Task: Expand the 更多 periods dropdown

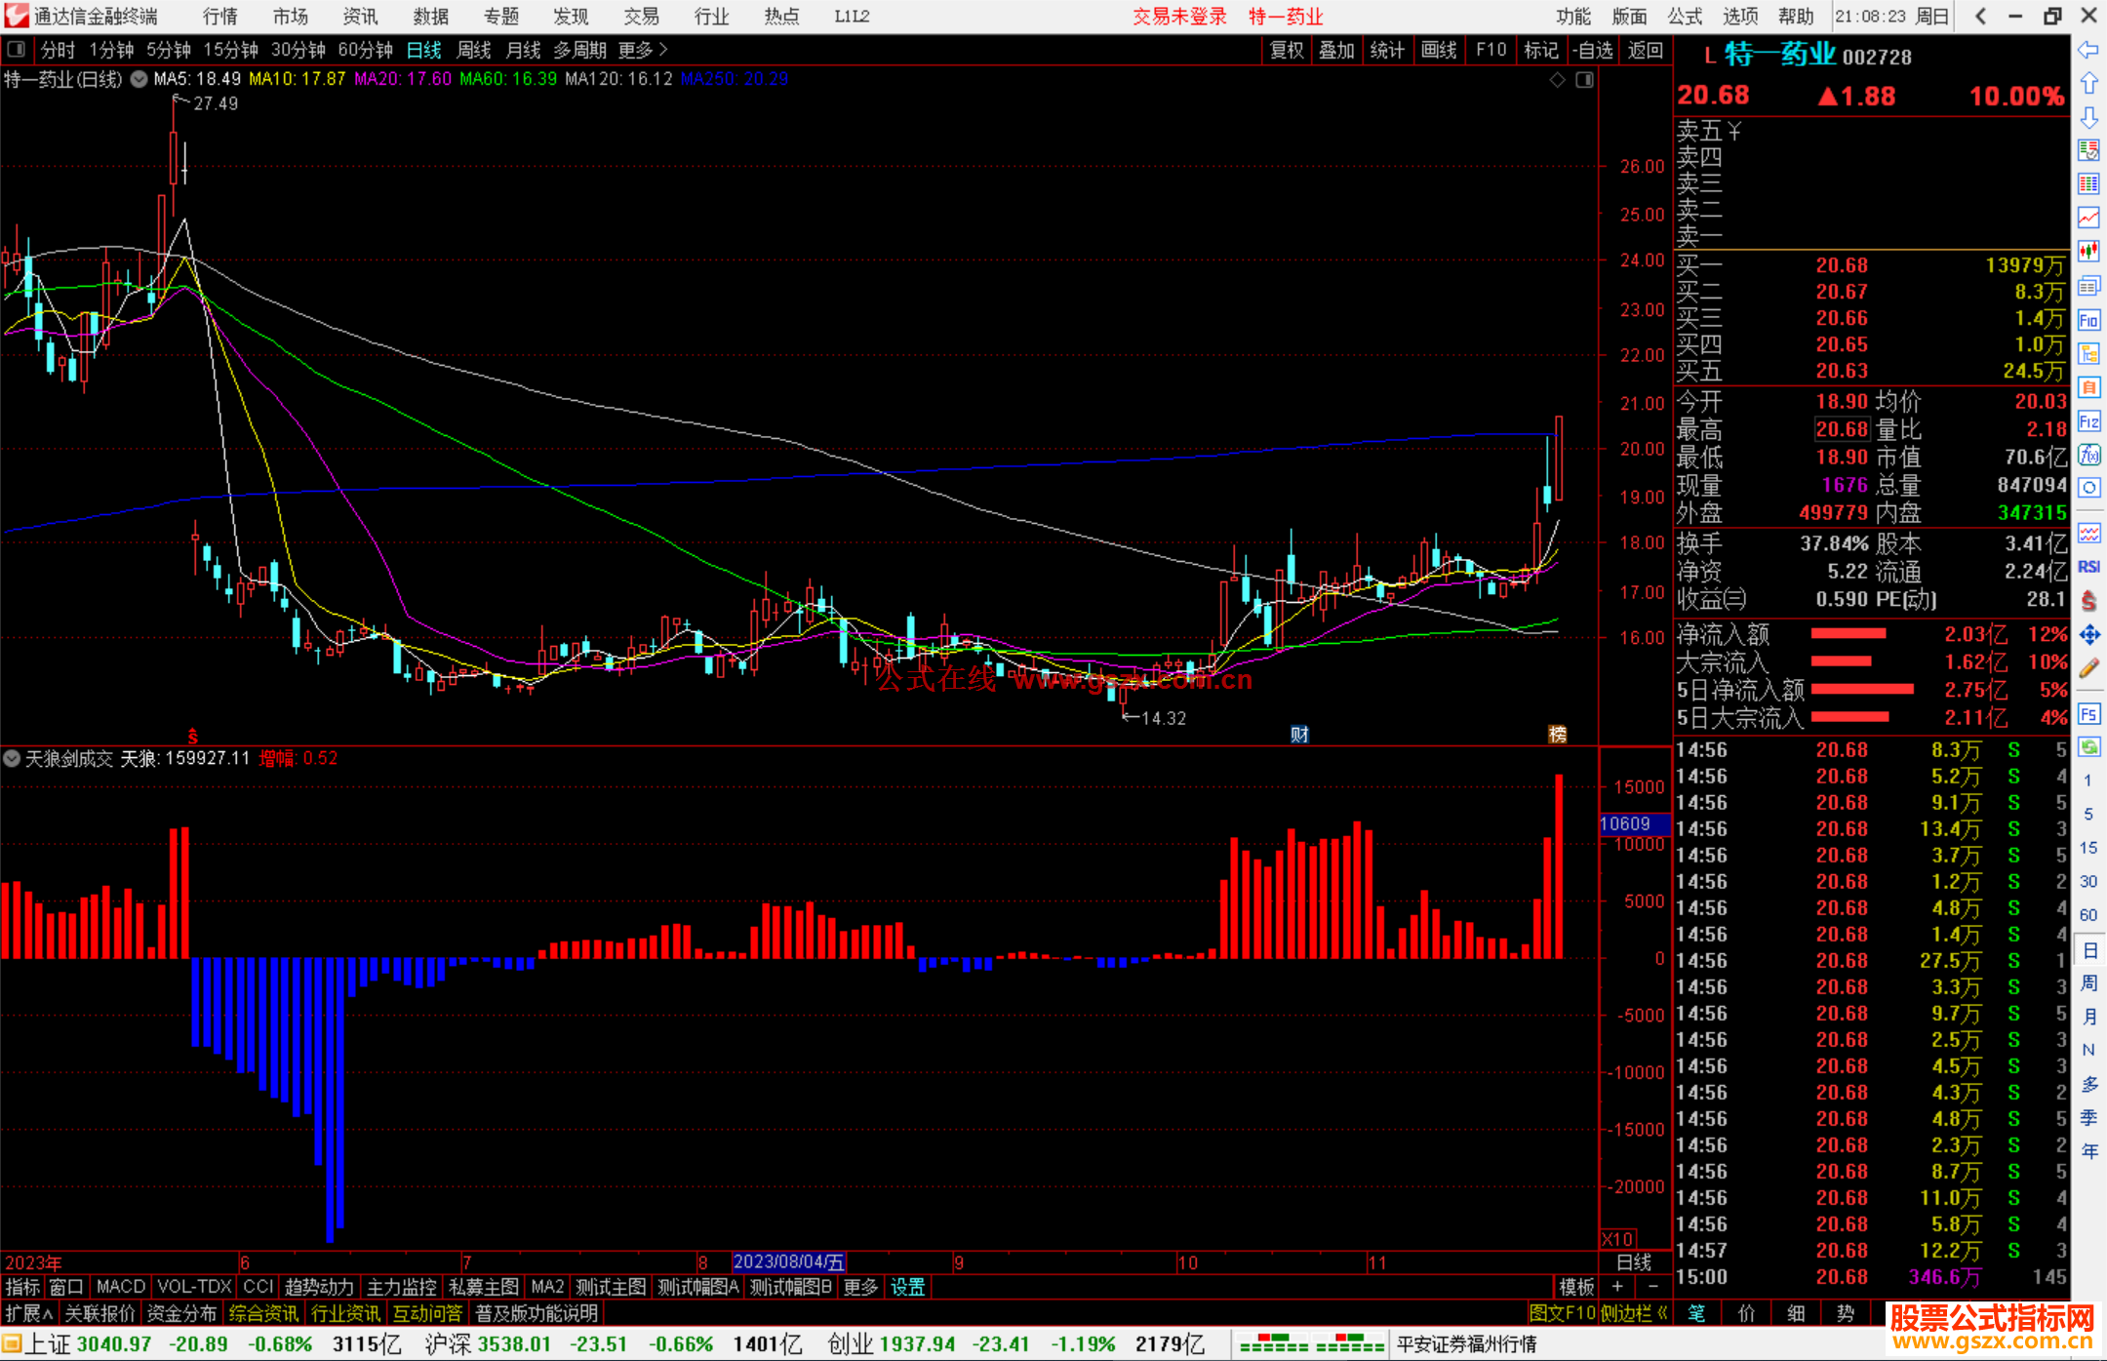Action: pyautogui.click(x=643, y=50)
